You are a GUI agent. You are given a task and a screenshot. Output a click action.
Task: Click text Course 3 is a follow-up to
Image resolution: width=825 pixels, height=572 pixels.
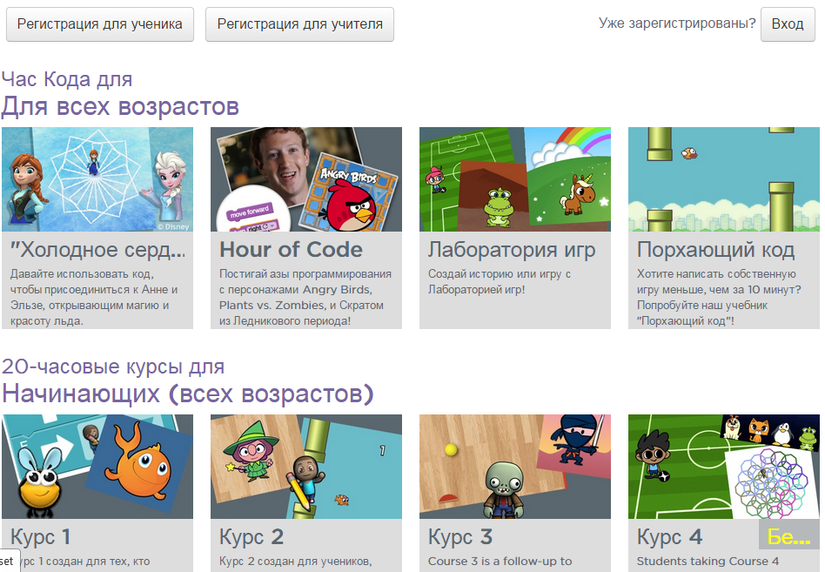coord(500,562)
